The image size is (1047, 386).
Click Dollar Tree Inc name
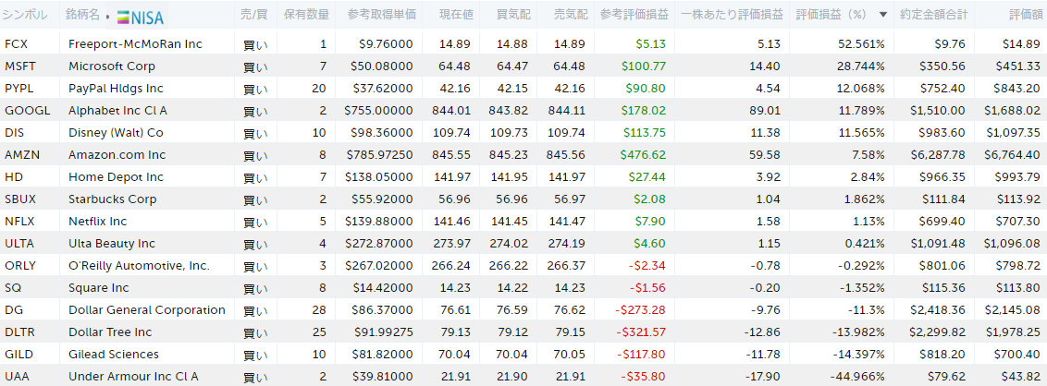coord(110,332)
